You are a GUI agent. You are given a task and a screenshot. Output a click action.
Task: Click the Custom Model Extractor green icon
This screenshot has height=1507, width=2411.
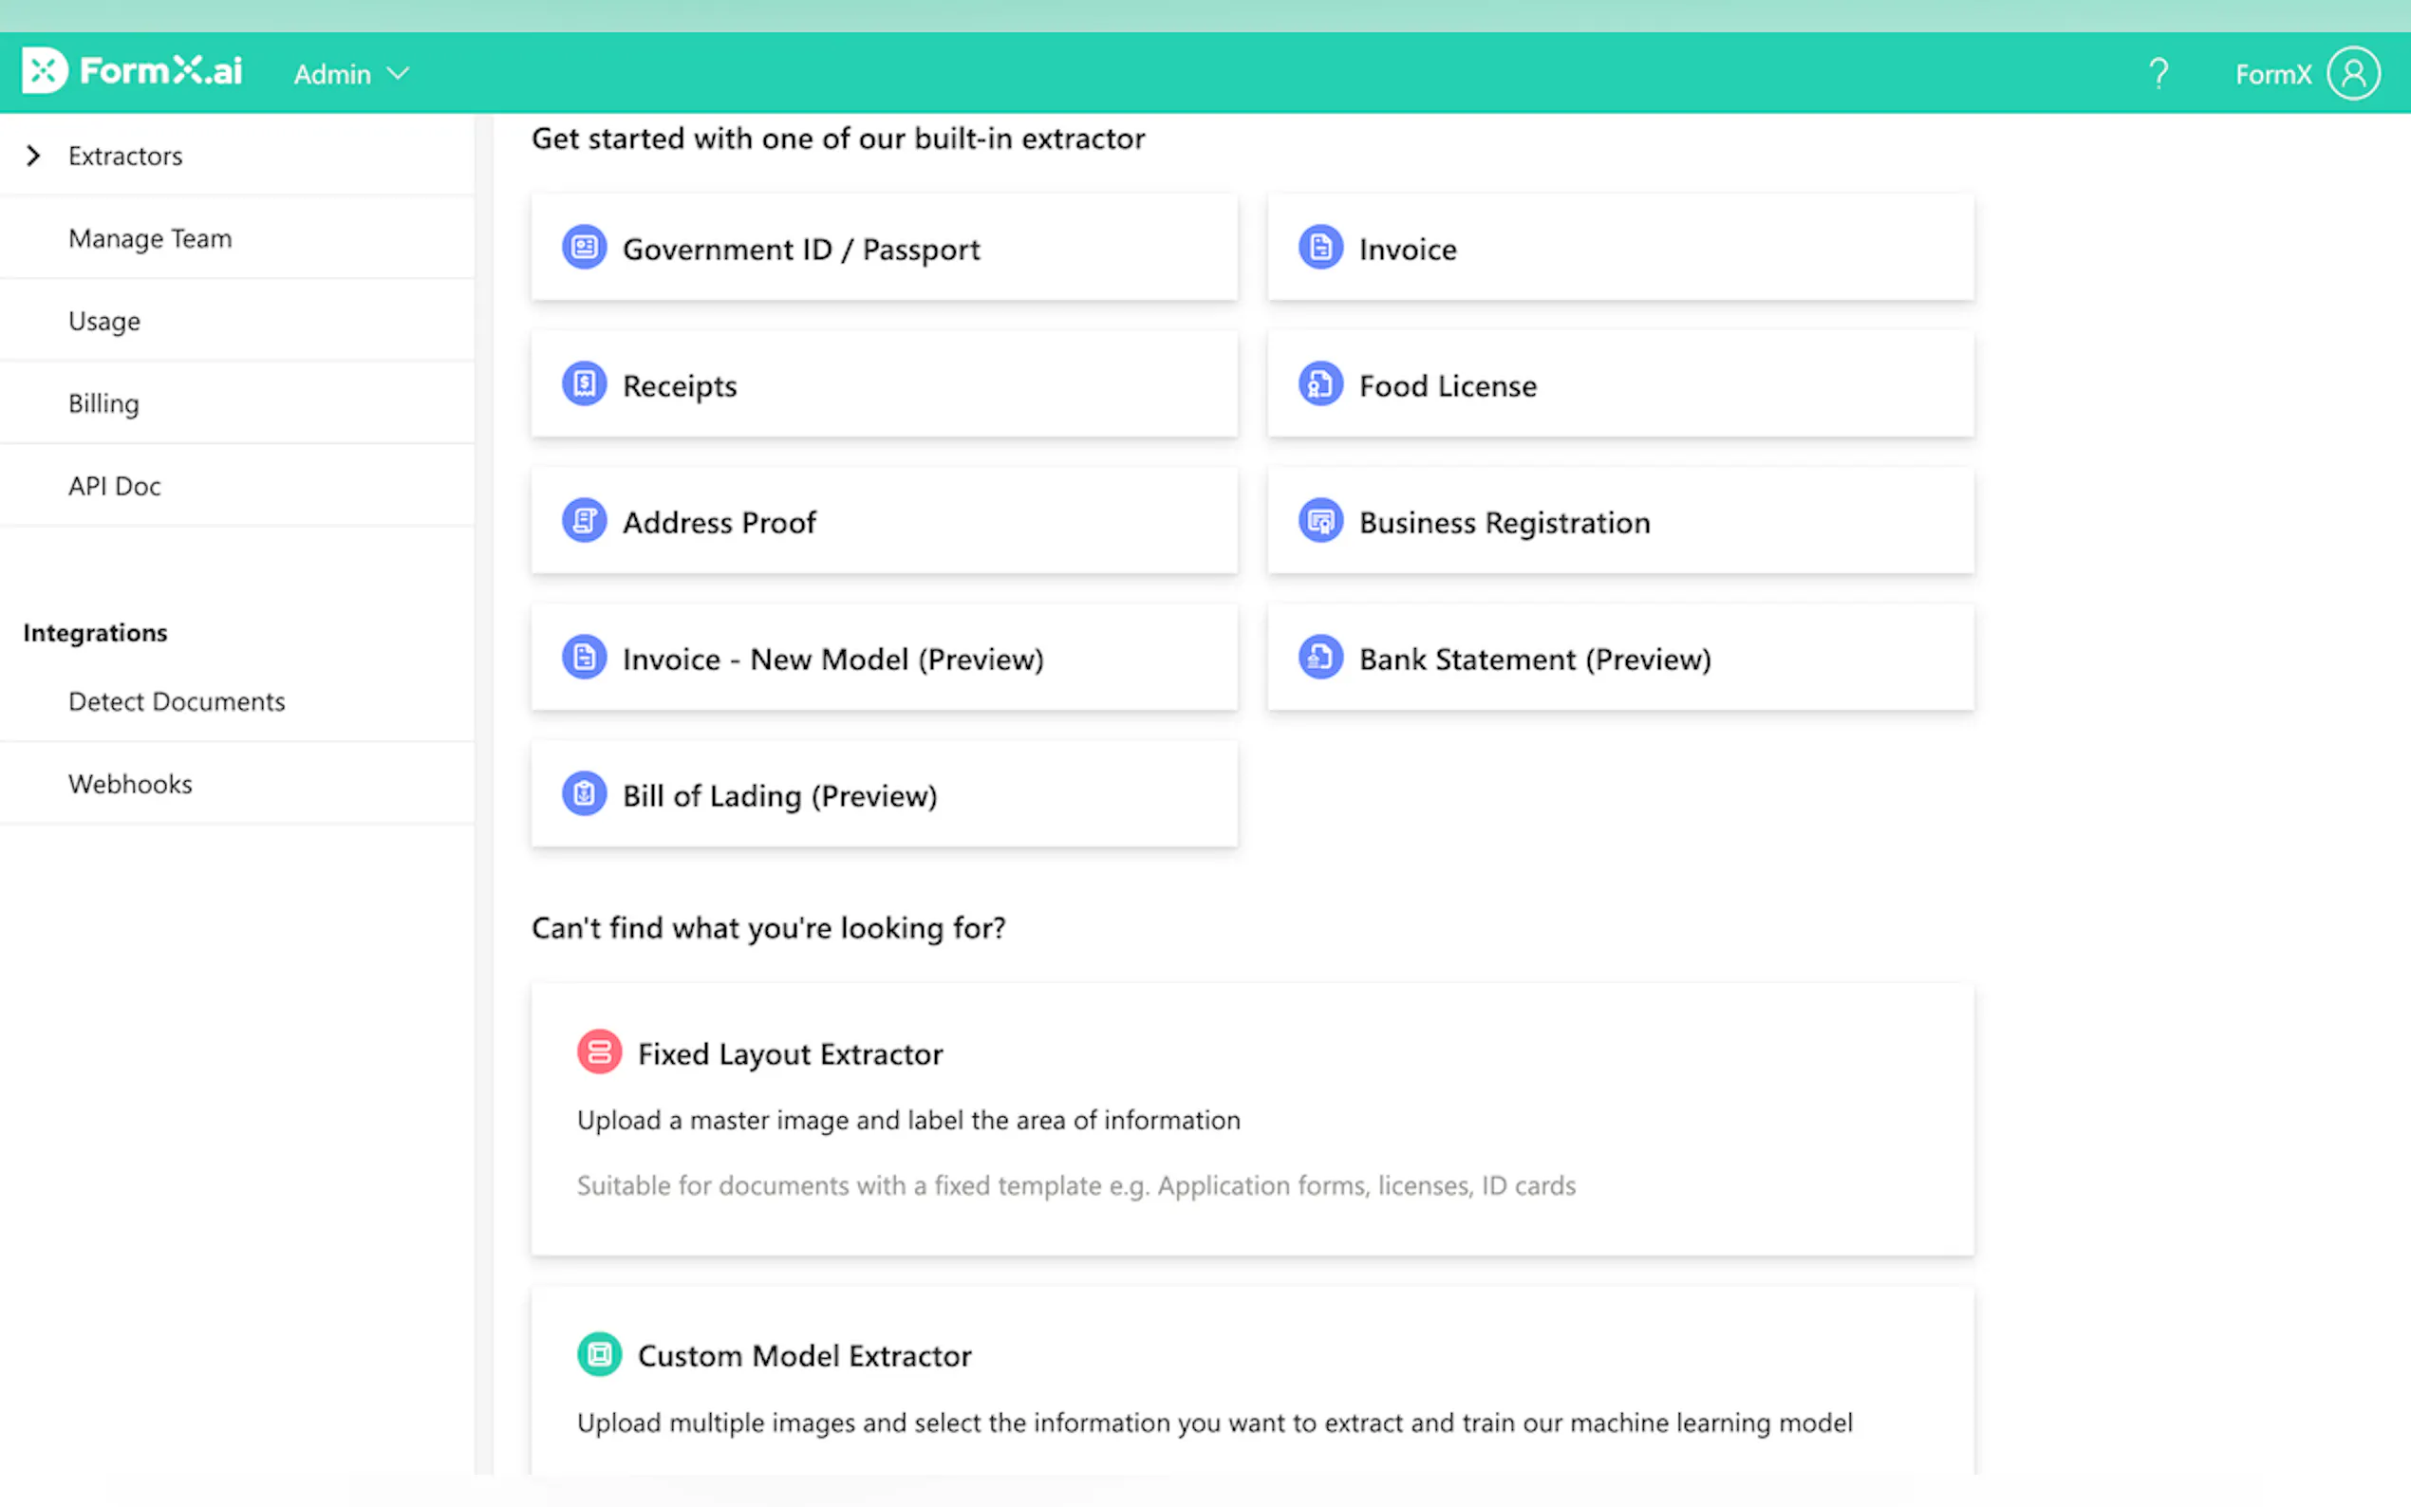pos(599,1354)
